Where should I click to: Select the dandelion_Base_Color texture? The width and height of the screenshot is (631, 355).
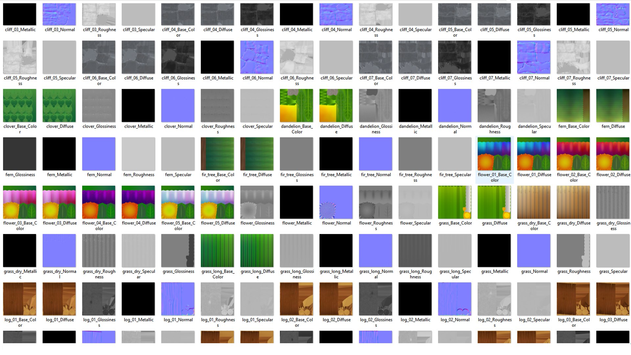[x=296, y=106]
